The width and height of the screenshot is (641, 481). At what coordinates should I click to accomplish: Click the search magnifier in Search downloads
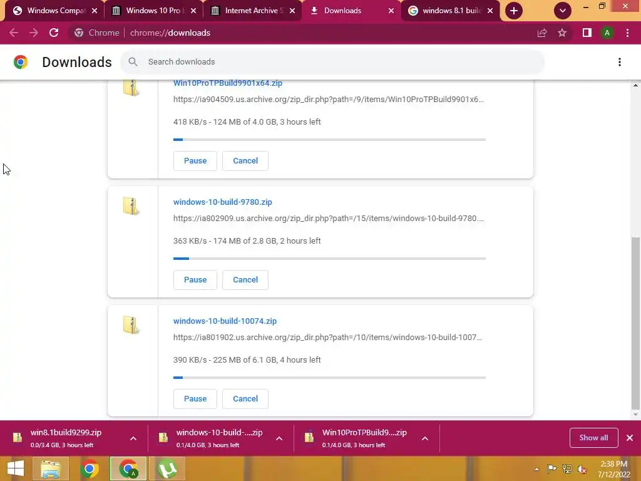[133, 62]
